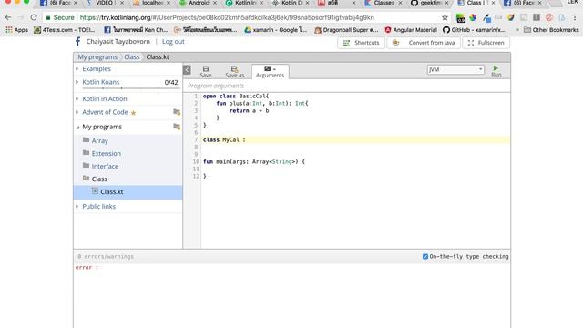The height and width of the screenshot is (328, 583).
Task: Open the Extension folder
Action: [x=106, y=153]
